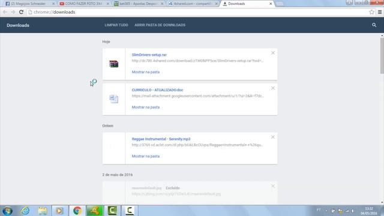
Task: Click the green Camtasia-style taskbar icon beside Chrome
Action: click(x=95, y=211)
